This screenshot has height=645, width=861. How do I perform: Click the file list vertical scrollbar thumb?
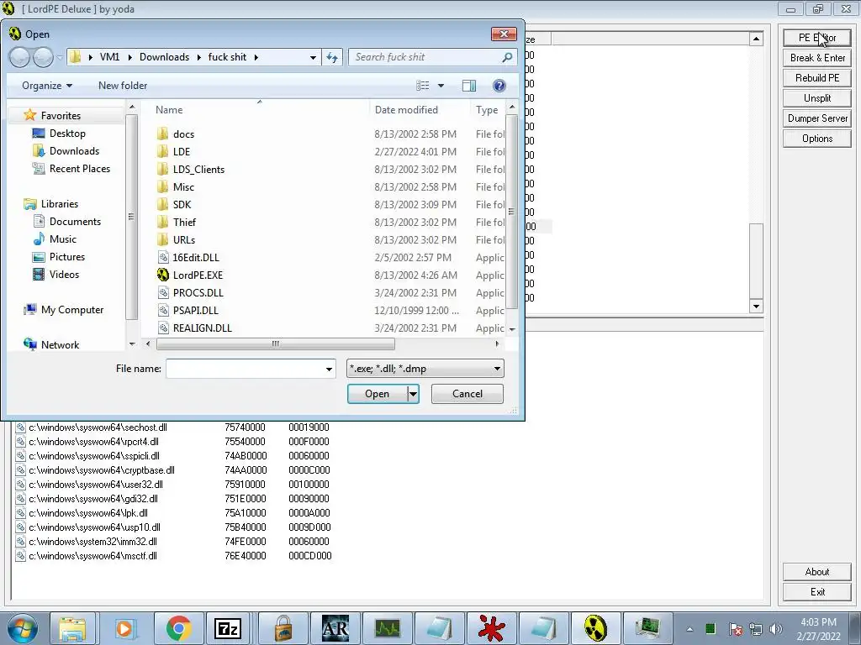511,212
